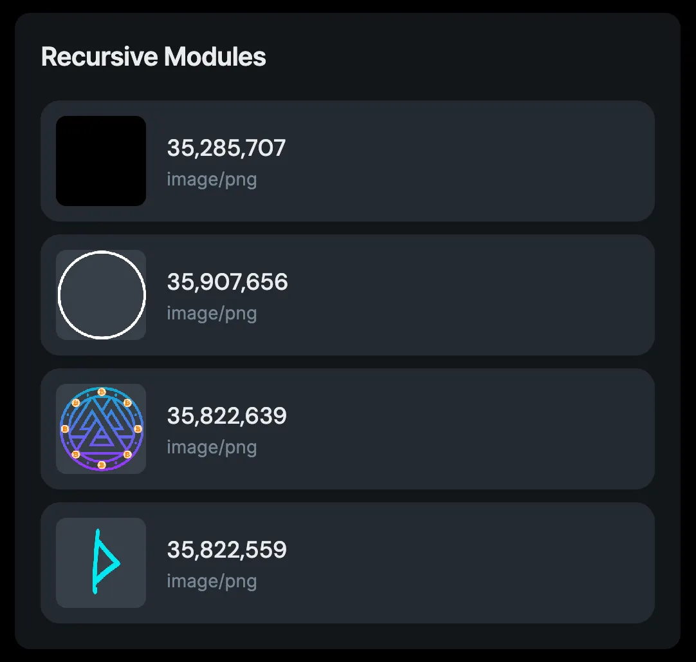Open inscription number 35,907,656
Screen dimensions: 696x662
(x=227, y=282)
